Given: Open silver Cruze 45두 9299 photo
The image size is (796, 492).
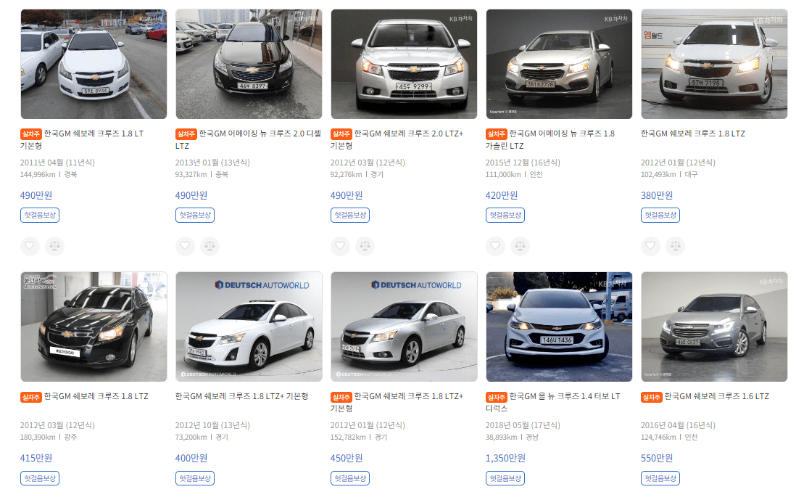Looking at the screenshot, I should (x=404, y=64).
